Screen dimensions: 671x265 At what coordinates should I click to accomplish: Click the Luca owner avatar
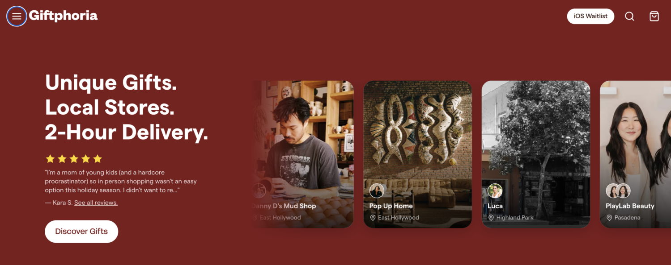495,191
